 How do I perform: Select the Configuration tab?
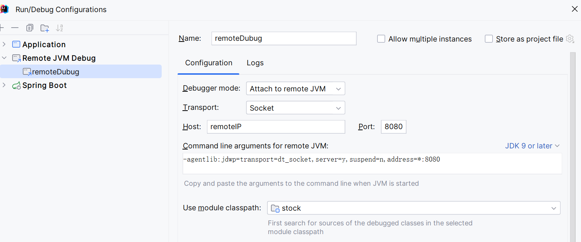[209, 63]
